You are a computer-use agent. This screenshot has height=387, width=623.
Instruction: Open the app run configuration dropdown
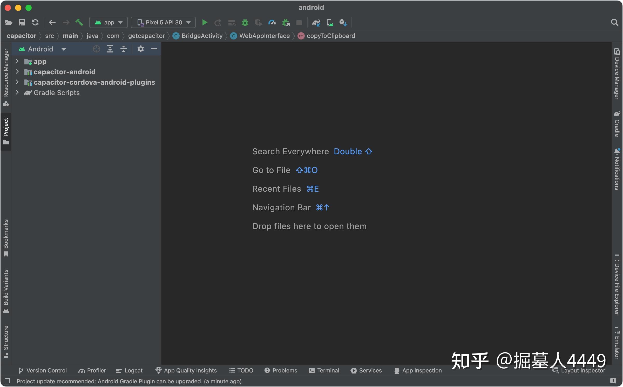point(109,23)
